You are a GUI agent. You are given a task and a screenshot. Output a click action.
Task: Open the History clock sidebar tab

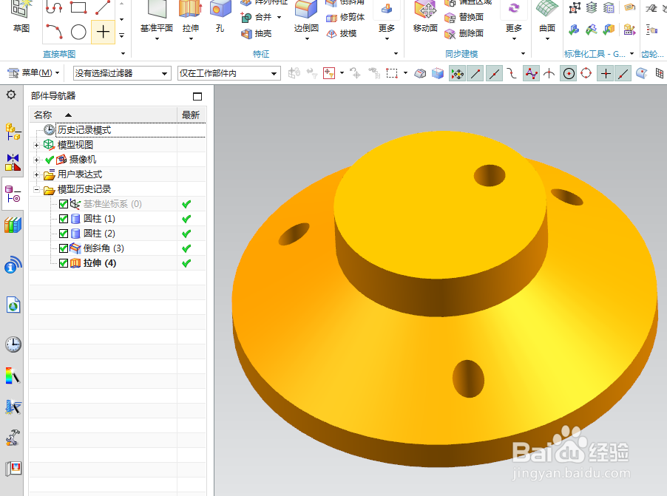(13, 344)
